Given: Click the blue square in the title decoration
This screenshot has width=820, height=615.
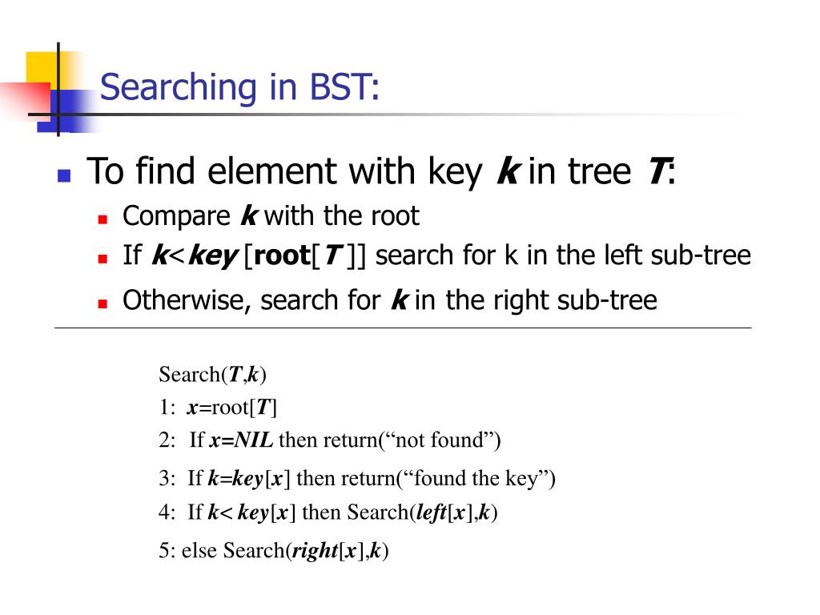Looking at the screenshot, I should click(x=64, y=111).
